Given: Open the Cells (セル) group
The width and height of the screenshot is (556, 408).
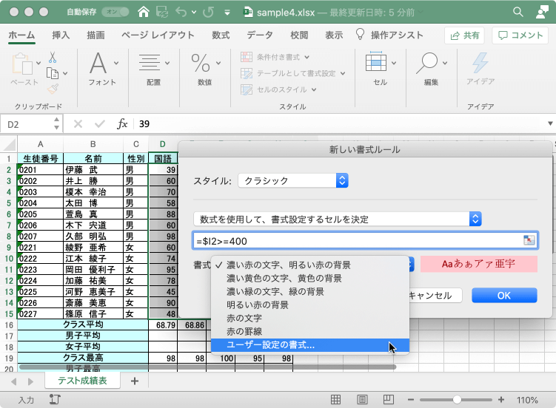Looking at the screenshot, I should tap(380, 69).
